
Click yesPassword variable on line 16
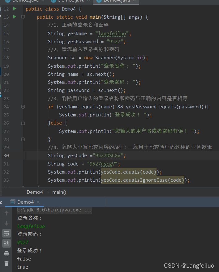[x=83, y=42]
